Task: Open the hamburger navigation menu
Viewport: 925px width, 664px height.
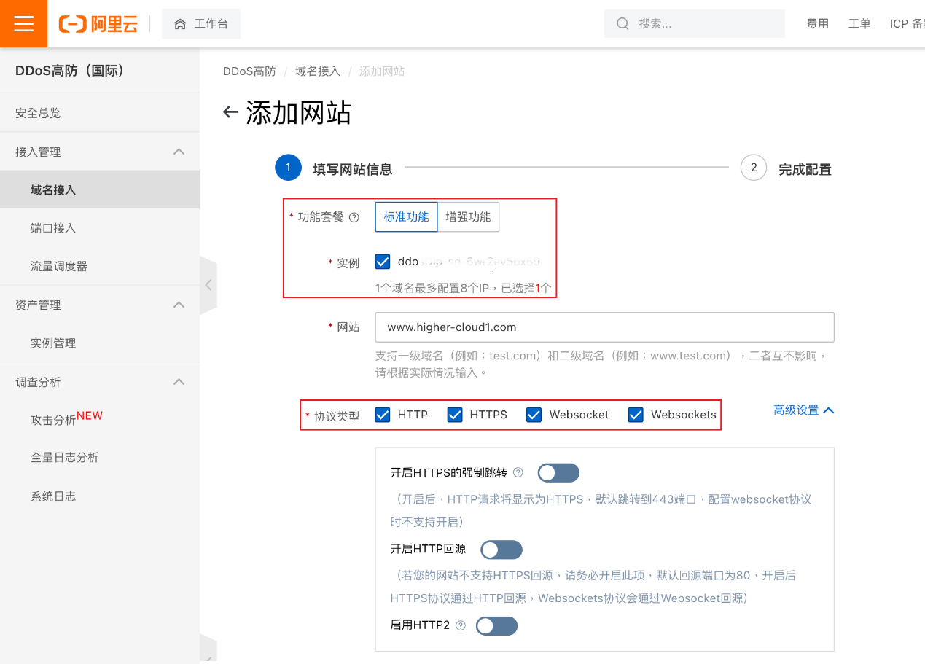Action: pyautogui.click(x=23, y=24)
